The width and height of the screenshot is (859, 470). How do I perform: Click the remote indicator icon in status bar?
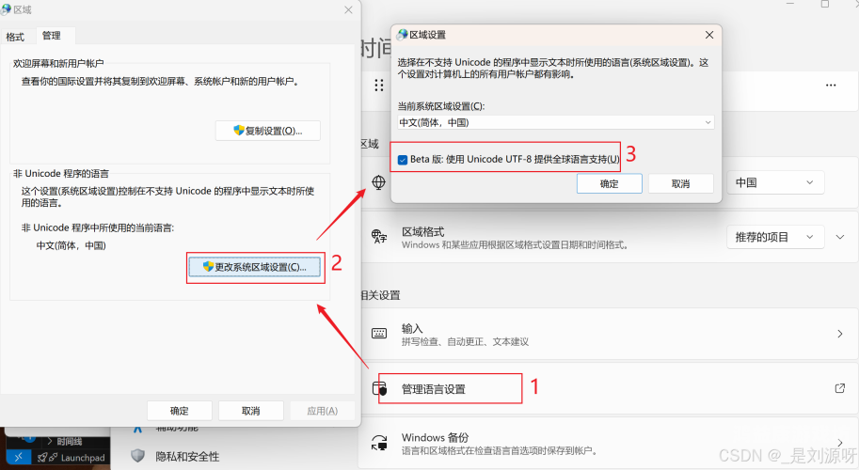pos(18,457)
